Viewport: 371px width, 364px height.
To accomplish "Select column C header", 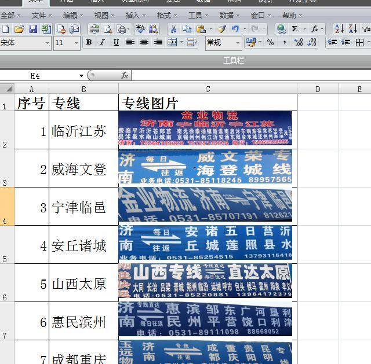I will point(208,89).
